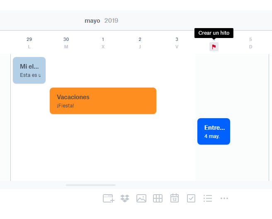This screenshot has width=272, height=219.
Task: Open more insert options ellipsis
Action: coord(224,198)
